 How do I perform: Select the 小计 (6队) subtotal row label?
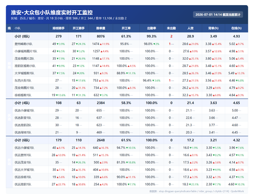coord(22,140)
